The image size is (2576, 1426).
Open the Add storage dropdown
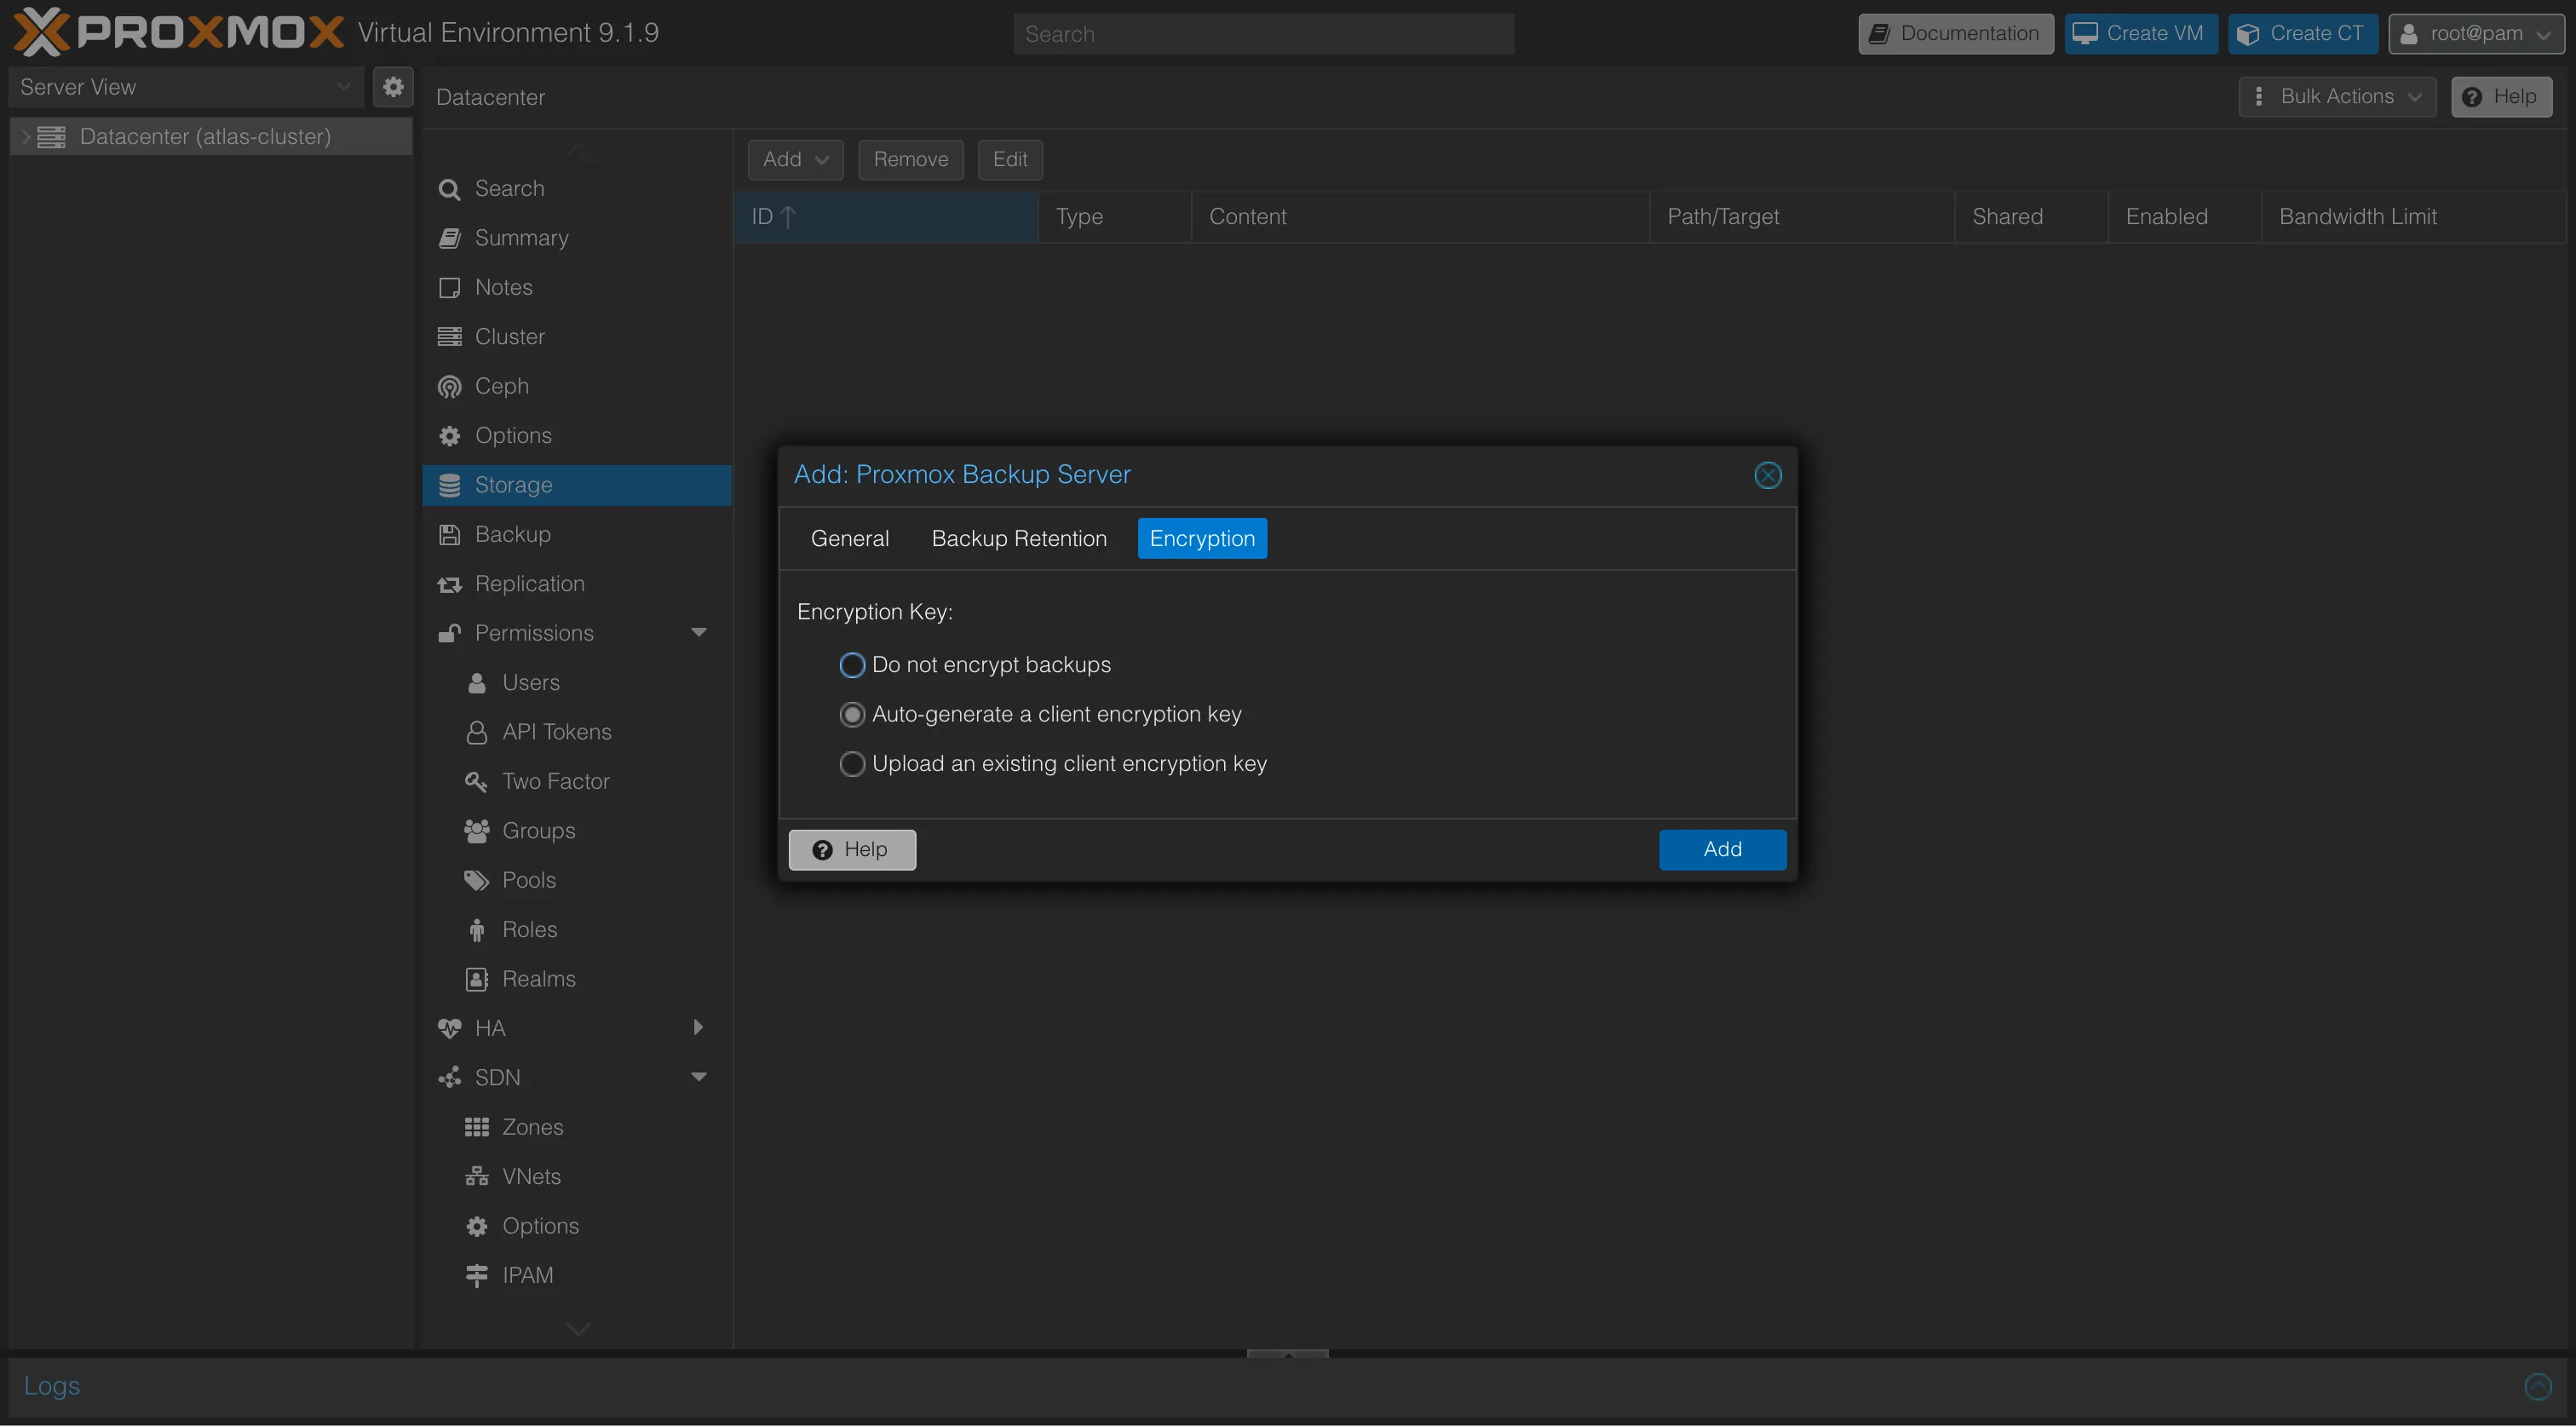[x=795, y=160]
